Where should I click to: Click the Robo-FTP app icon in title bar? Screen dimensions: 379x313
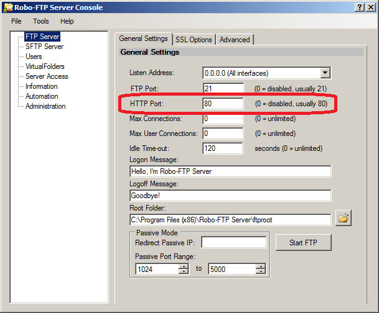[7, 7]
